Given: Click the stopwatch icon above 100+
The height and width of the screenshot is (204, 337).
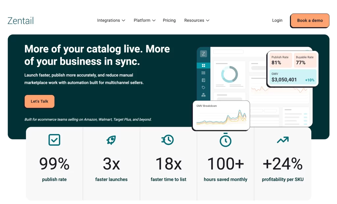Looking at the screenshot, I should click(225, 140).
